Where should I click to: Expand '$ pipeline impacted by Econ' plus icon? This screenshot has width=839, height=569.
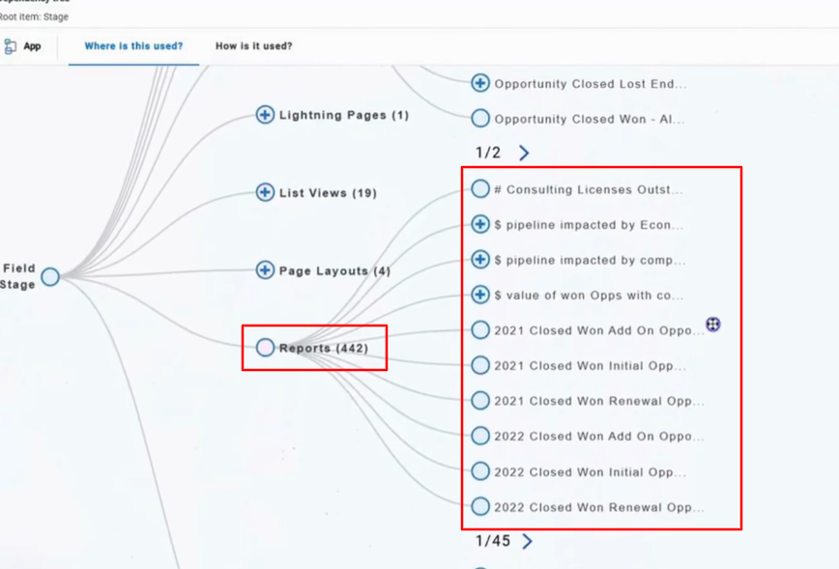pyautogui.click(x=480, y=224)
